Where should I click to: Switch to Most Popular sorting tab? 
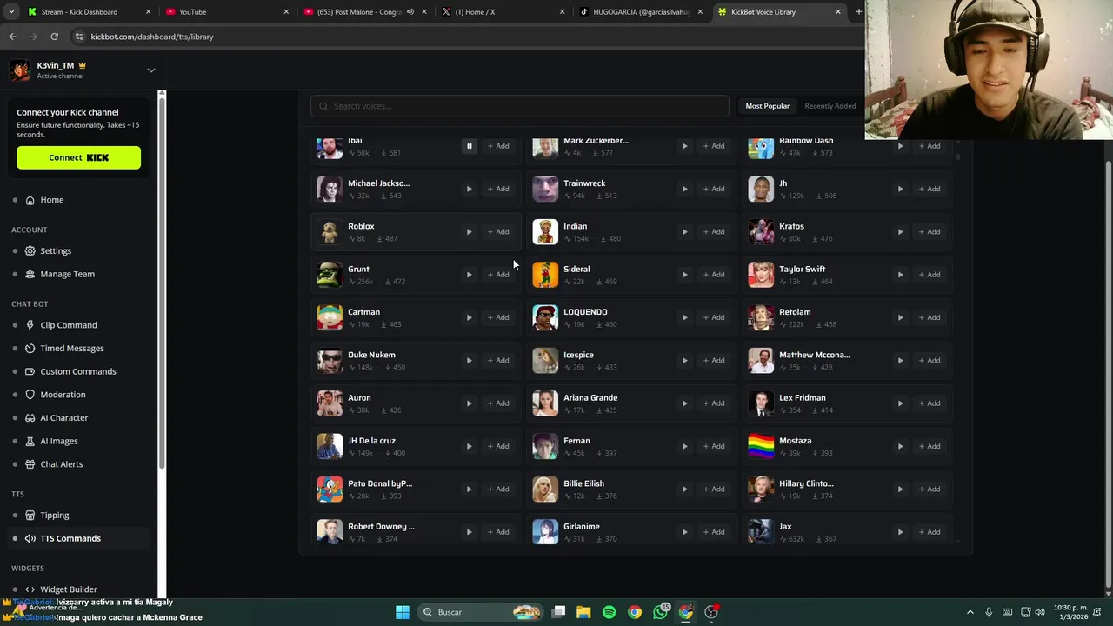(767, 106)
